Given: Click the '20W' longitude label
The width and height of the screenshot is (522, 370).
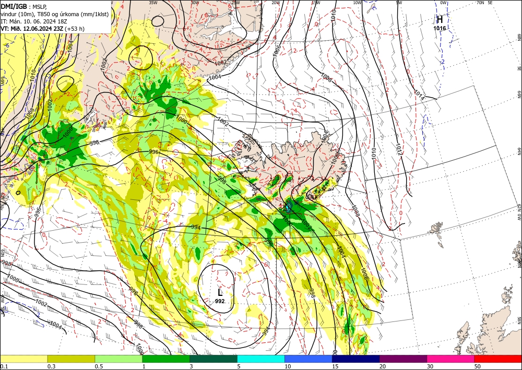Looking at the screenshot, I should [x=276, y=3].
